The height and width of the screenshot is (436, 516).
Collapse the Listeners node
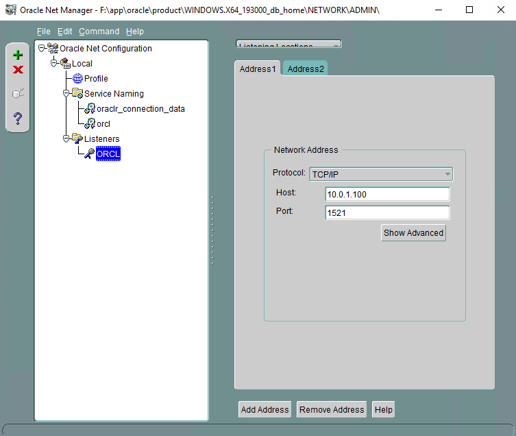coord(66,138)
